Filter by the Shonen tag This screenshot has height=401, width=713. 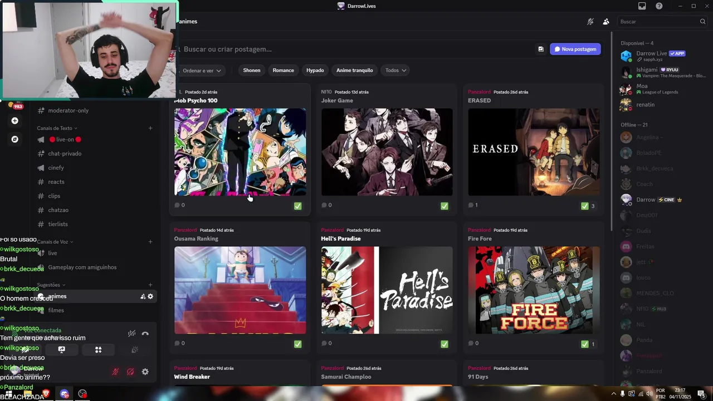[x=251, y=70]
